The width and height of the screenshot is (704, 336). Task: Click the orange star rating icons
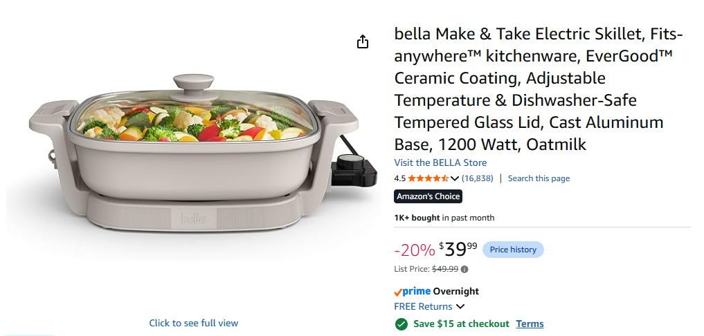pyautogui.click(x=428, y=178)
